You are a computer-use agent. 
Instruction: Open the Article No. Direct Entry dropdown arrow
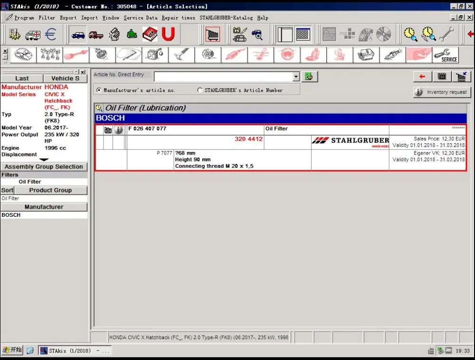[296, 77]
